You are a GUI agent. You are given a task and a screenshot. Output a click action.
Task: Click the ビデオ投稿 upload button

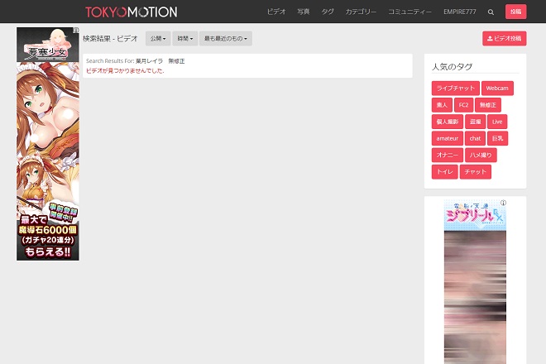pyautogui.click(x=504, y=39)
